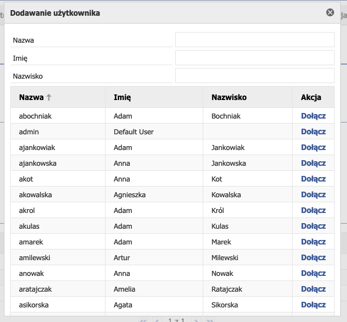
Task: Select the amarek username cell
Action: [x=58, y=242]
